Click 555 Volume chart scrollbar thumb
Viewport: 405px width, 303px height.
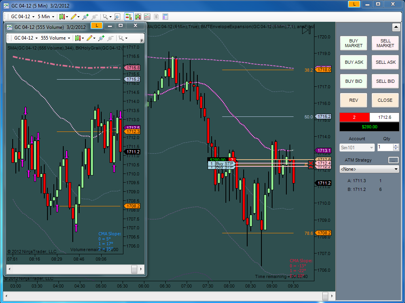(134, 269)
